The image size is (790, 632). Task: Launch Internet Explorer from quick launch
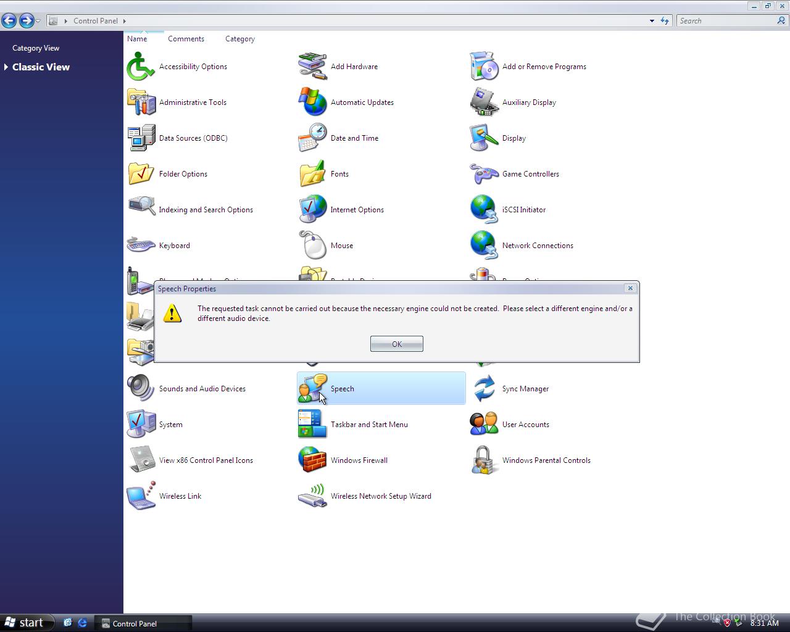[82, 623]
